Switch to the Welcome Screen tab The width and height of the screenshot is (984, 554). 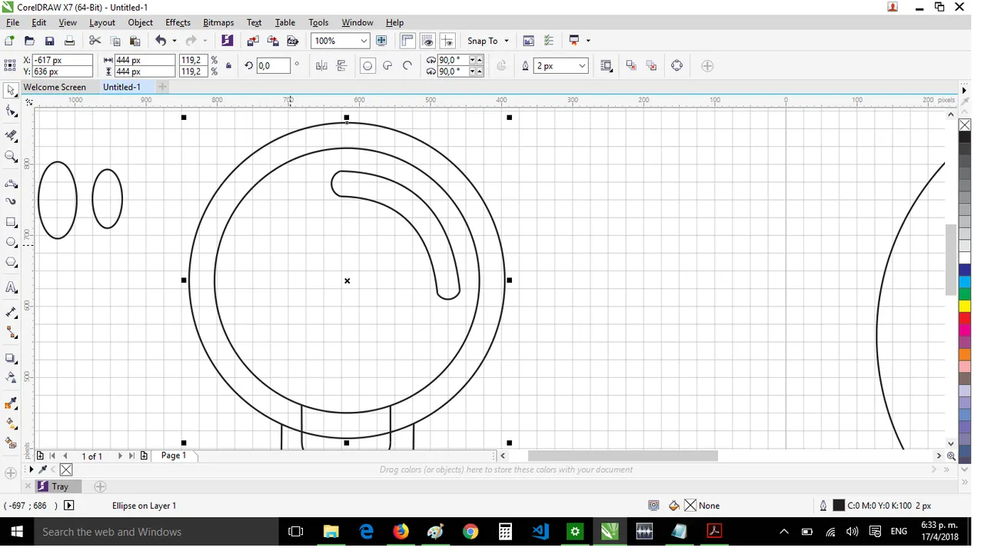click(55, 87)
